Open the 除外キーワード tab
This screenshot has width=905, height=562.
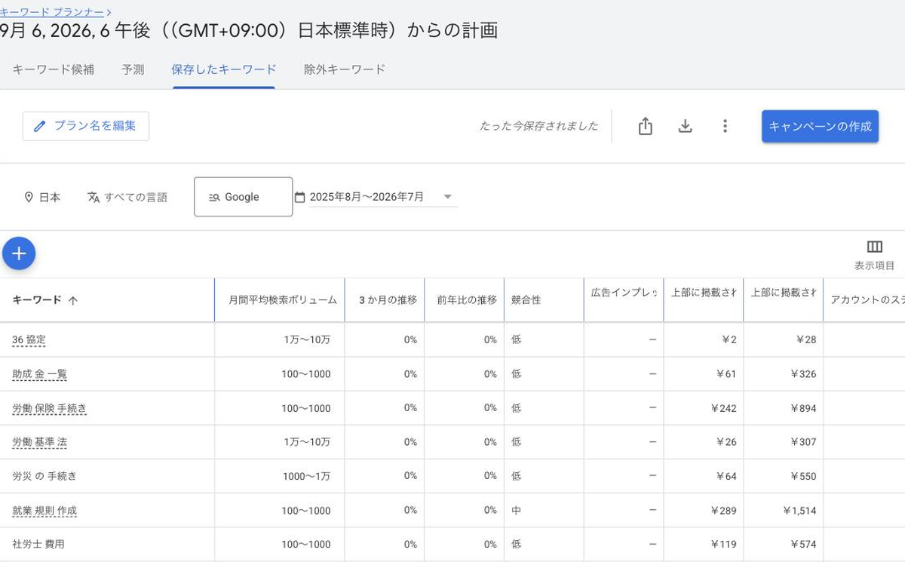(x=345, y=69)
